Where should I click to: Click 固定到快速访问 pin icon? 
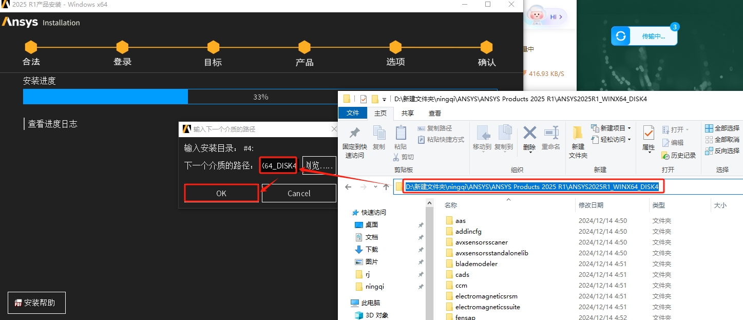354,134
